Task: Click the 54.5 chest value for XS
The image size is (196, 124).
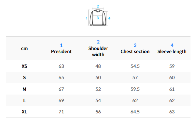Action: 135,66
